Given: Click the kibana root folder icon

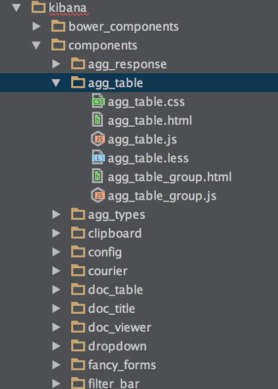Looking at the screenshot, I should coord(39,7).
